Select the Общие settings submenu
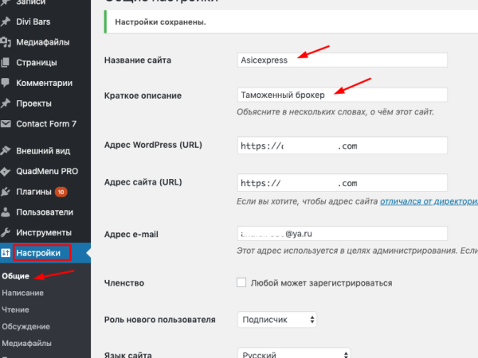478x358 pixels. [15, 276]
